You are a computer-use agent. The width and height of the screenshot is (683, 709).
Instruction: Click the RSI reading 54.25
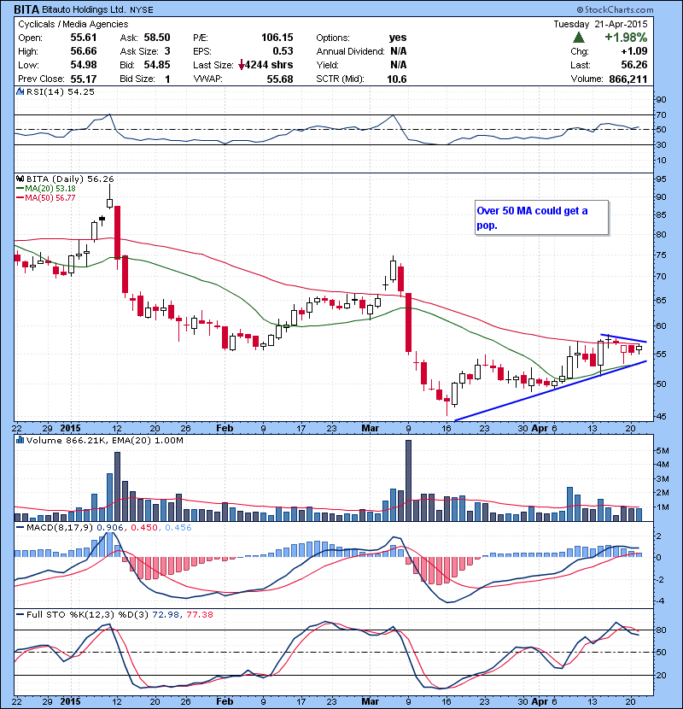81,91
